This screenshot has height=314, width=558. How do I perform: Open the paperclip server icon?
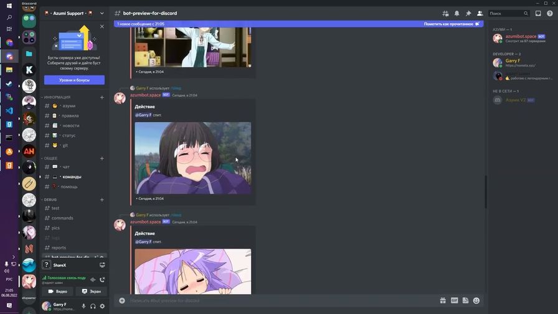(x=29, y=184)
